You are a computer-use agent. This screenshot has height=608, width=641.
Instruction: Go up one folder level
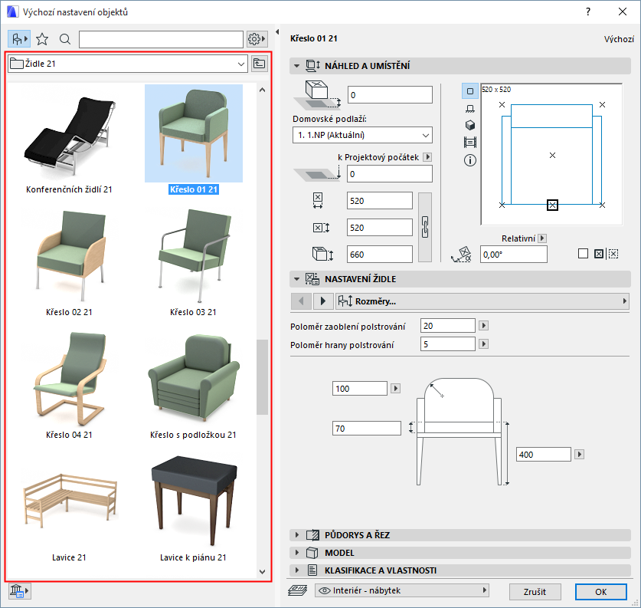[x=260, y=64]
